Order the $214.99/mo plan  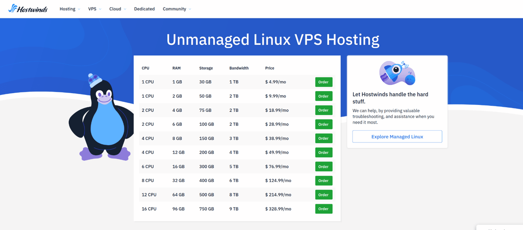[x=323, y=195]
